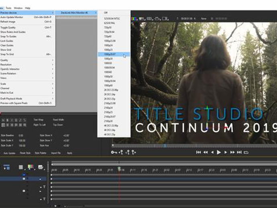Click the highlighted left alignment icon
This screenshot has height=208, width=277.
click(x=3, y=125)
